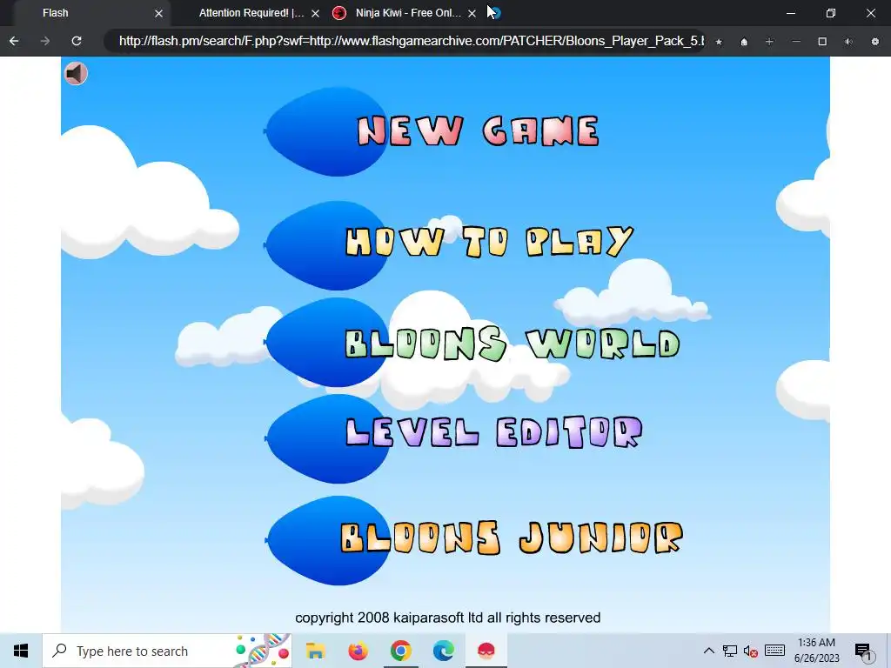
Task: Mute game sound with speaker icon
Action: [x=76, y=73]
